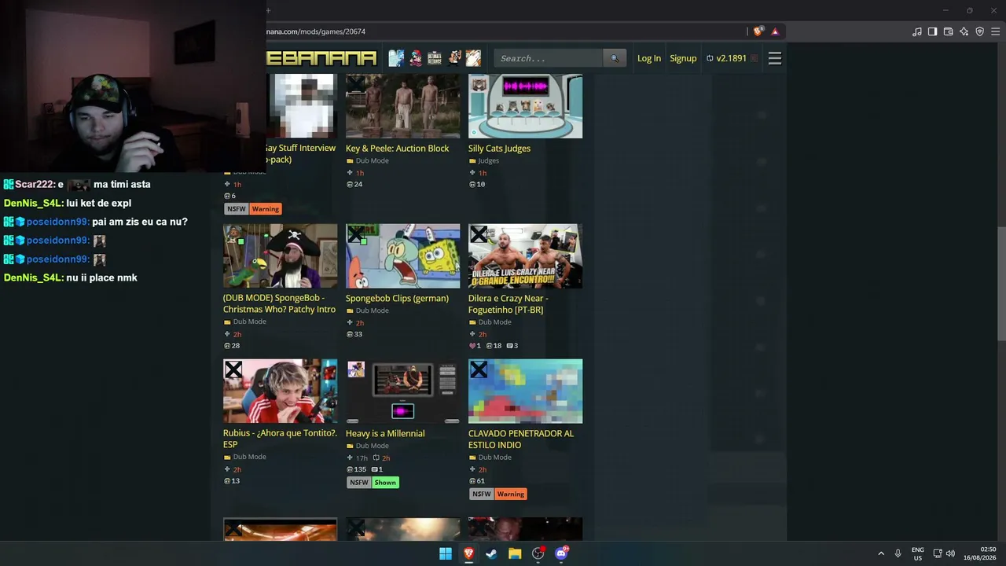Click Log In in the header
This screenshot has width=1006, height=566.
[649, 58]
